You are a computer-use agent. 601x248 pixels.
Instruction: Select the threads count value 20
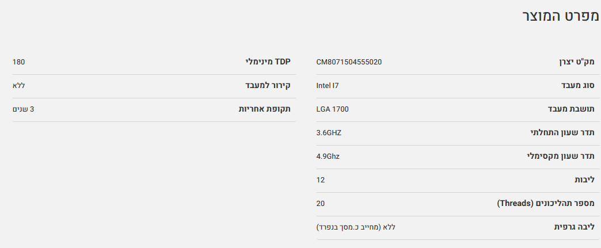[x=321, y=204]
